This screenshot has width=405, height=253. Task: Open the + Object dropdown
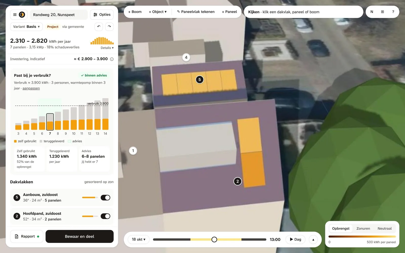click(157, 12)
